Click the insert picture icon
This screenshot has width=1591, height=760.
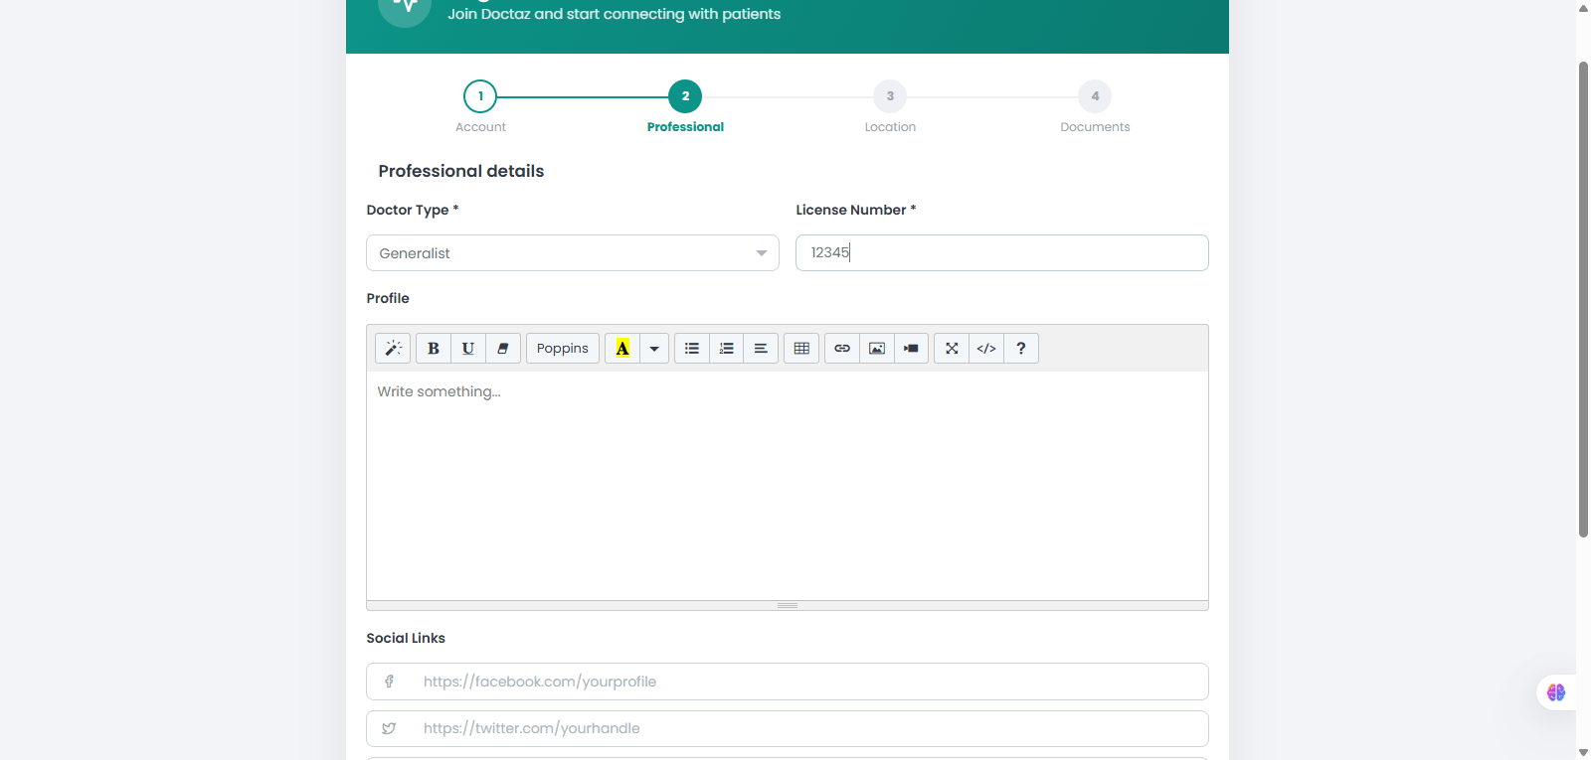pyautogui.click(x=877, y=349)
